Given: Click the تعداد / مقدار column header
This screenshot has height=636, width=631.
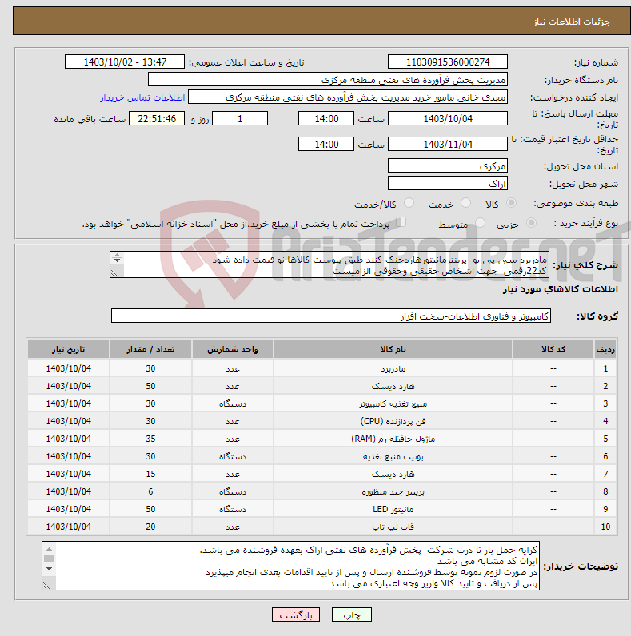Looking at the screenshot, I should 150,349.
